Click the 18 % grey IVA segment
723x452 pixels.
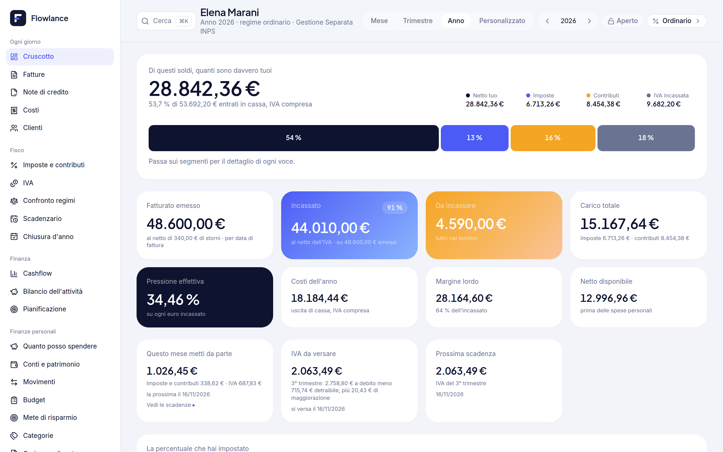tap(646, 138)
